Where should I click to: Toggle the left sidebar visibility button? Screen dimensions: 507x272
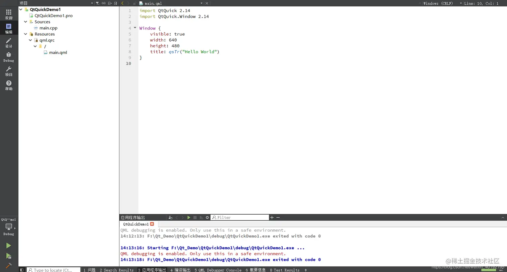[22, 270]
